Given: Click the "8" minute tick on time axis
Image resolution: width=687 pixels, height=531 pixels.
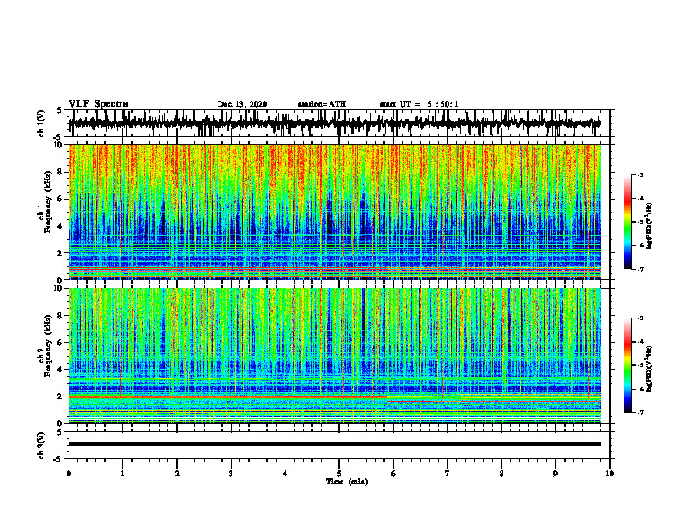Looking at the screenshot, I should (x=501, y=474).
